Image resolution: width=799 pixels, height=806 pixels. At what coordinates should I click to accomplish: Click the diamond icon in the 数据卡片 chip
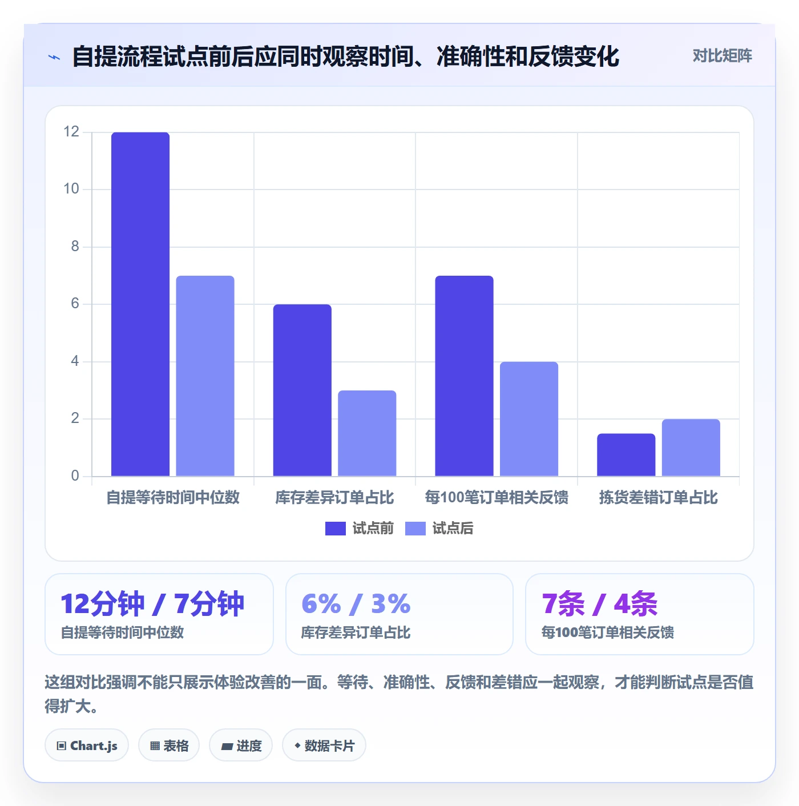(297, 745)
